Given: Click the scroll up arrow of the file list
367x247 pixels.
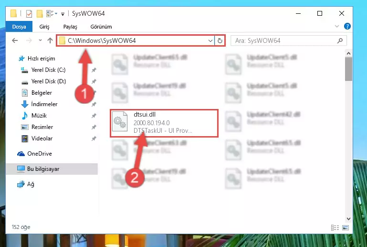Looking at the screenshot, I should pyautogui.click(x=348, y=53).
